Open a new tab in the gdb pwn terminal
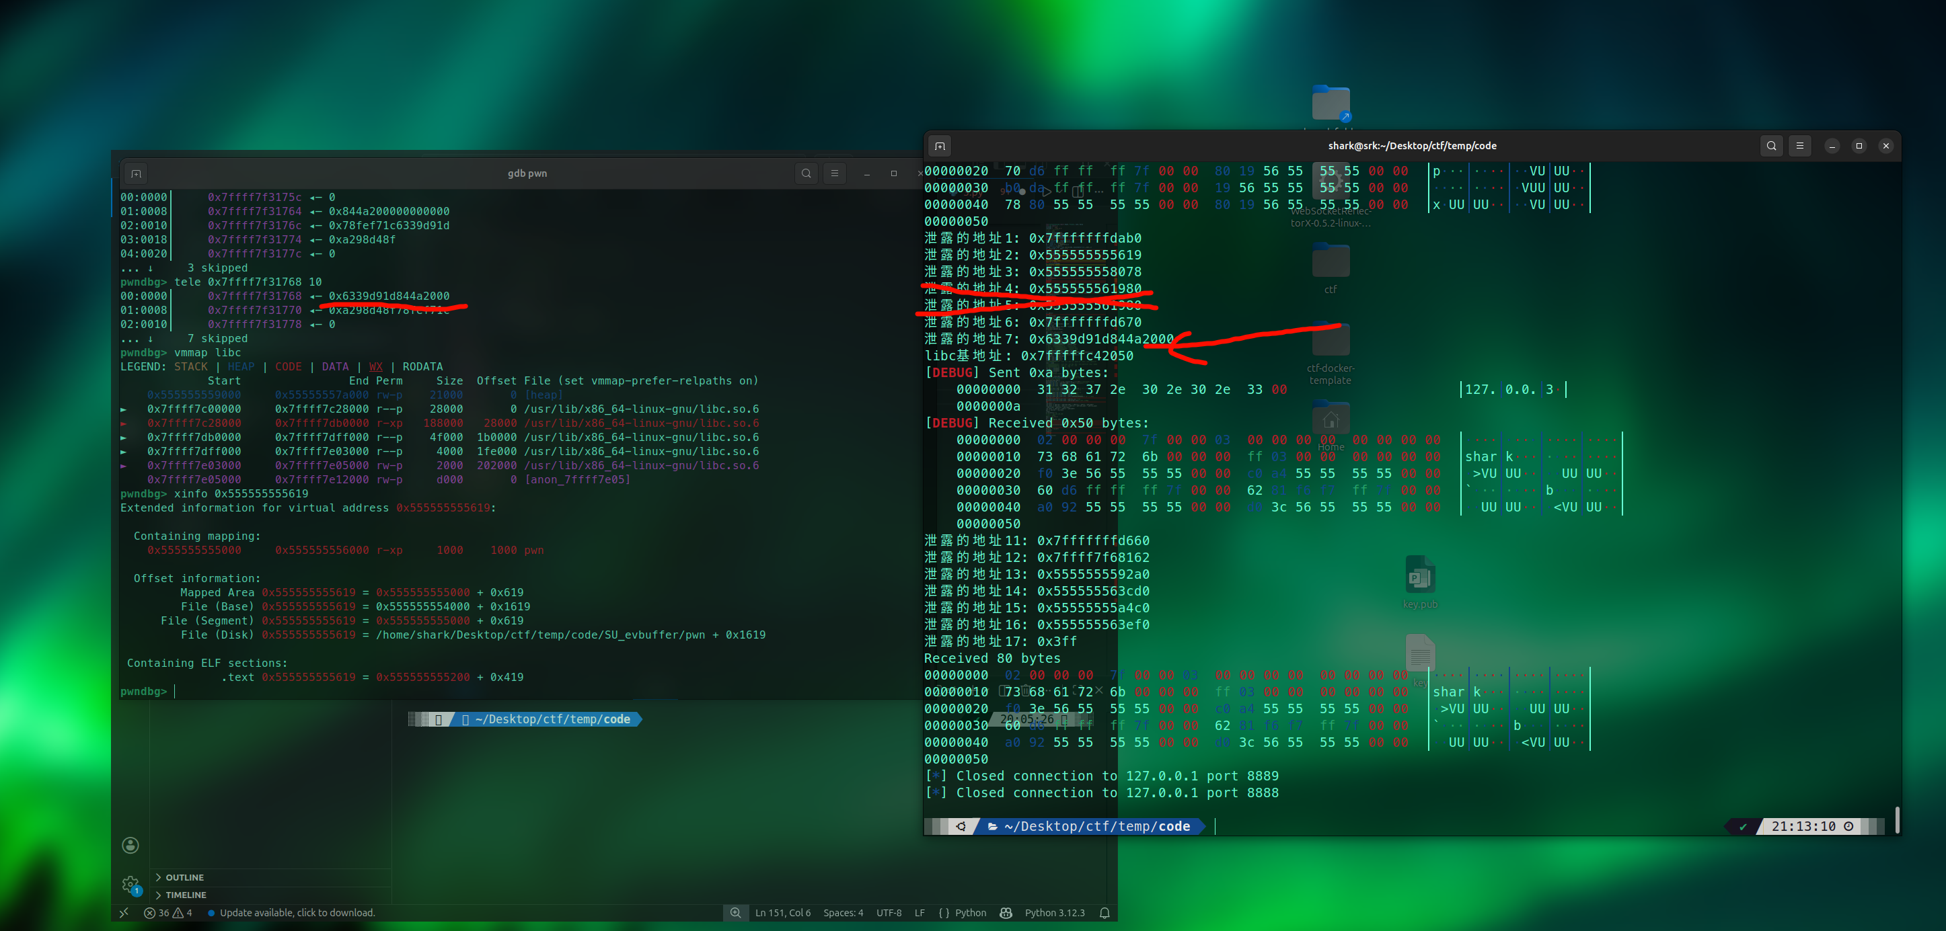Screen dimensions: 1946x931 coord(136,173)
